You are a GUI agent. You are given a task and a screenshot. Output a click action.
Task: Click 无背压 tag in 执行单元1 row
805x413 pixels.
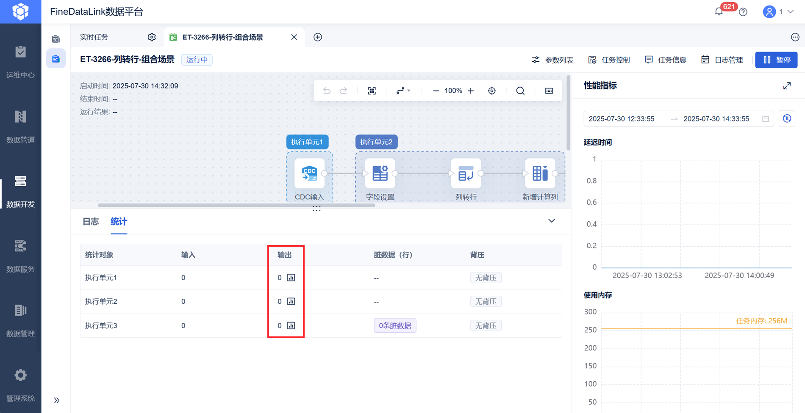coord(486,278)
